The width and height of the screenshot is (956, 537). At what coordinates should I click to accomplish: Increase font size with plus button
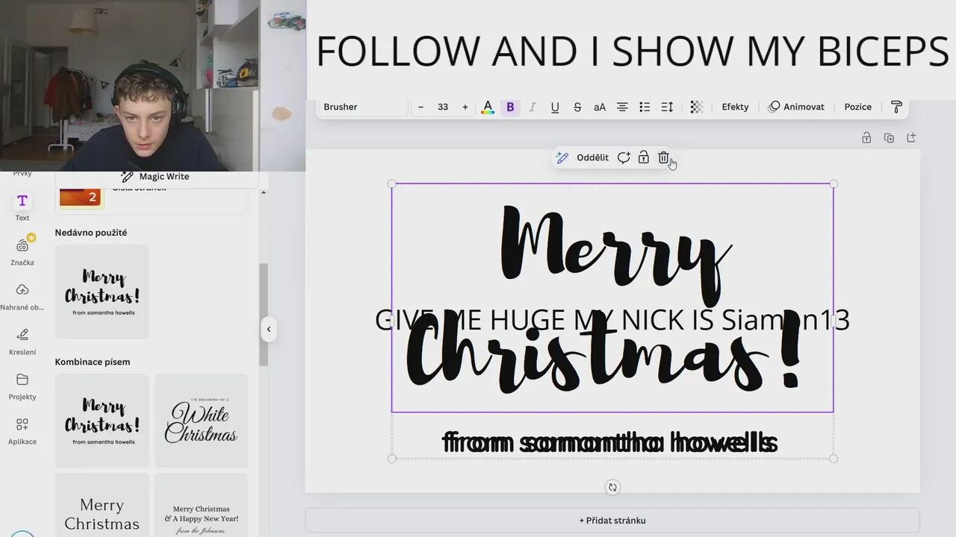(465, 107)
